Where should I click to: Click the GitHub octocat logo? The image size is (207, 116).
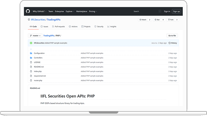[x=28, y=11]
